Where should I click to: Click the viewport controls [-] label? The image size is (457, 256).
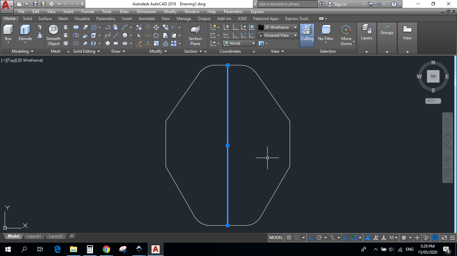[4, 60]
